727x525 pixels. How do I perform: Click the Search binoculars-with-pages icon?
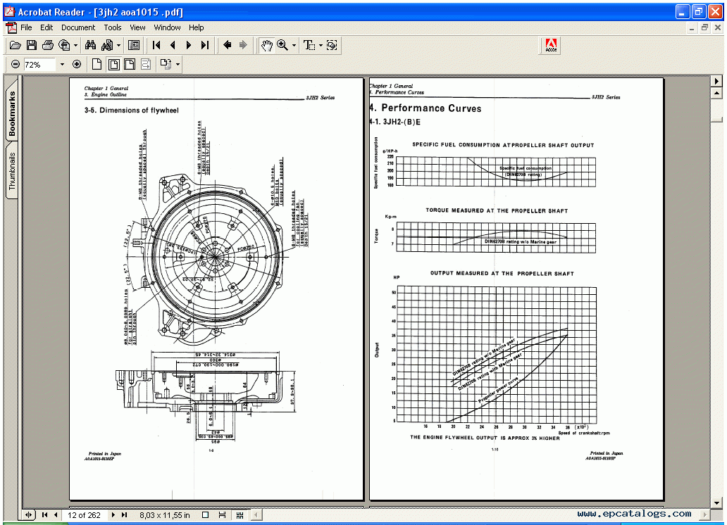(107, 46)
